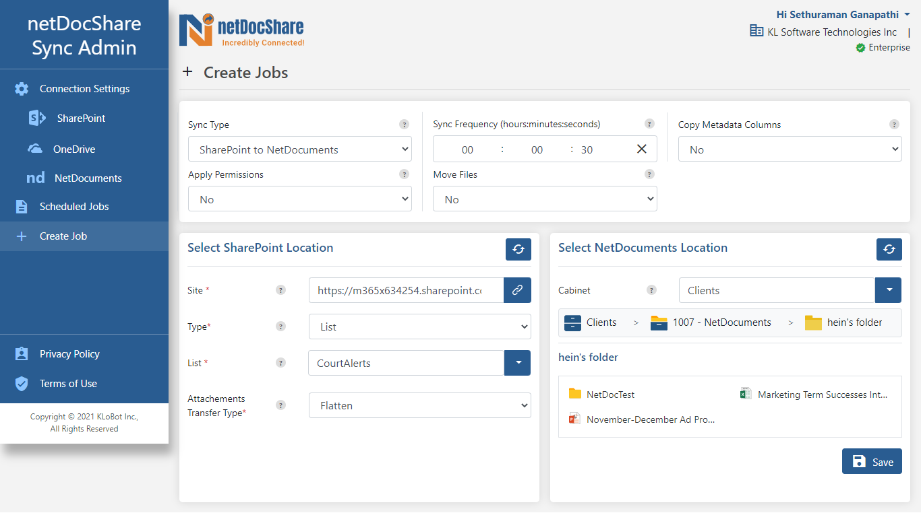
Task: Refresh the SharePoint Location panel
Action: tap(518, 249)
